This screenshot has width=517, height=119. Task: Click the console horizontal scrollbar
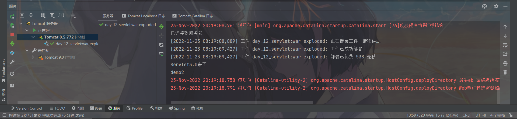242,103
